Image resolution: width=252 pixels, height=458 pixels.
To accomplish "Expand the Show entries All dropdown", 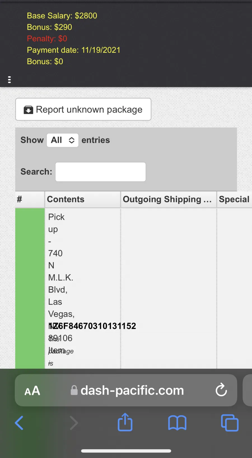I will (62, 140).
